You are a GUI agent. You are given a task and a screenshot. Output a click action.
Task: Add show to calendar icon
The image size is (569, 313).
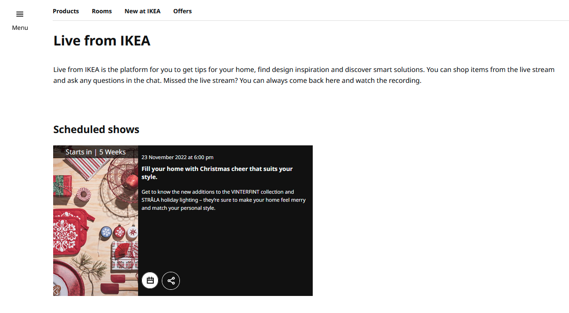(x=150, y=280)
